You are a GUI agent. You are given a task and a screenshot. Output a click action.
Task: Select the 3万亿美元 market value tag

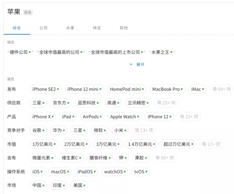tap(108, 144)
